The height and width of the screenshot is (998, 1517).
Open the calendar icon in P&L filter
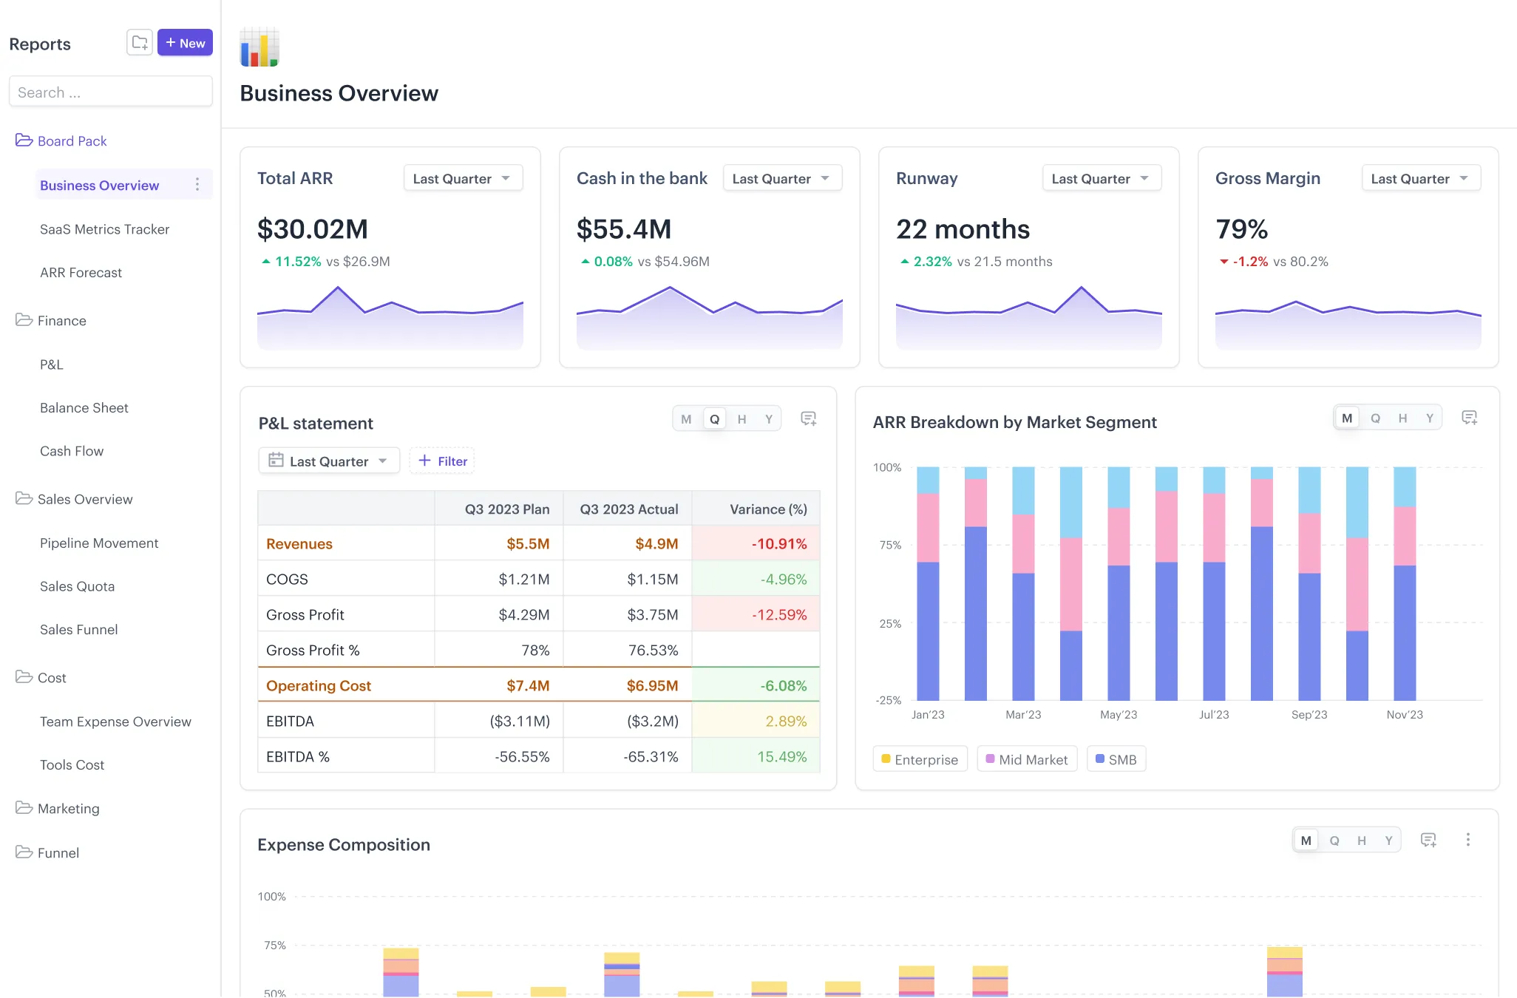(x=275, y=460)
